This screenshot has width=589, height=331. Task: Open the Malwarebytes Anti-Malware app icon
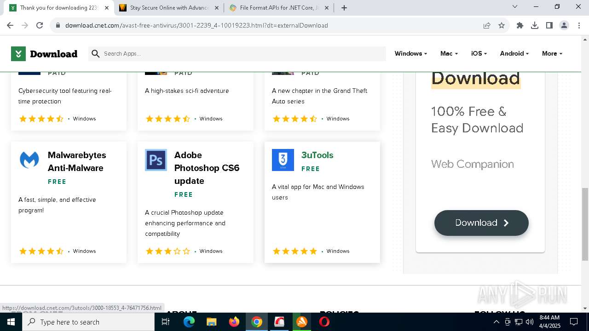pyautogui.click(x=29, y=160)
